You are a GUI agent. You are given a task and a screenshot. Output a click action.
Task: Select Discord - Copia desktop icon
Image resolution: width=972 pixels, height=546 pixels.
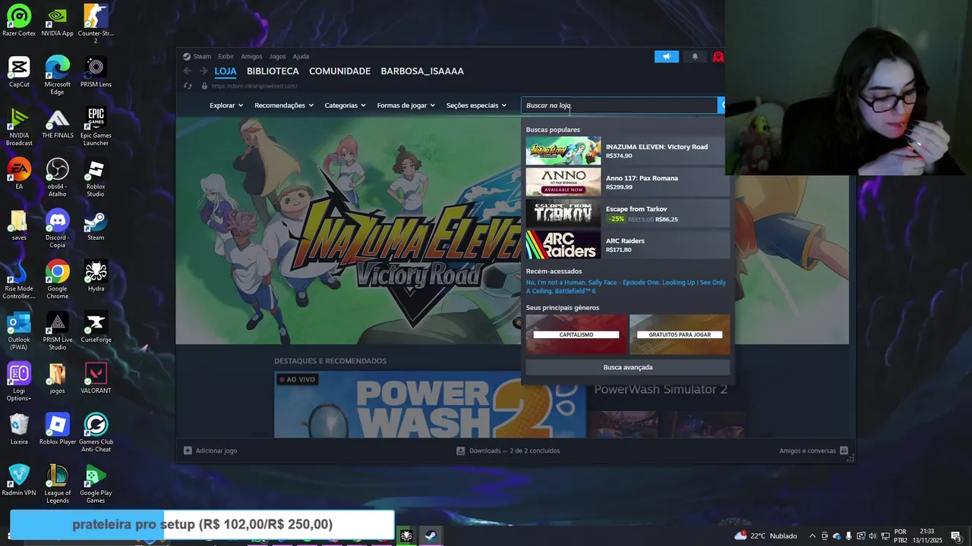(x=57, y=228)
